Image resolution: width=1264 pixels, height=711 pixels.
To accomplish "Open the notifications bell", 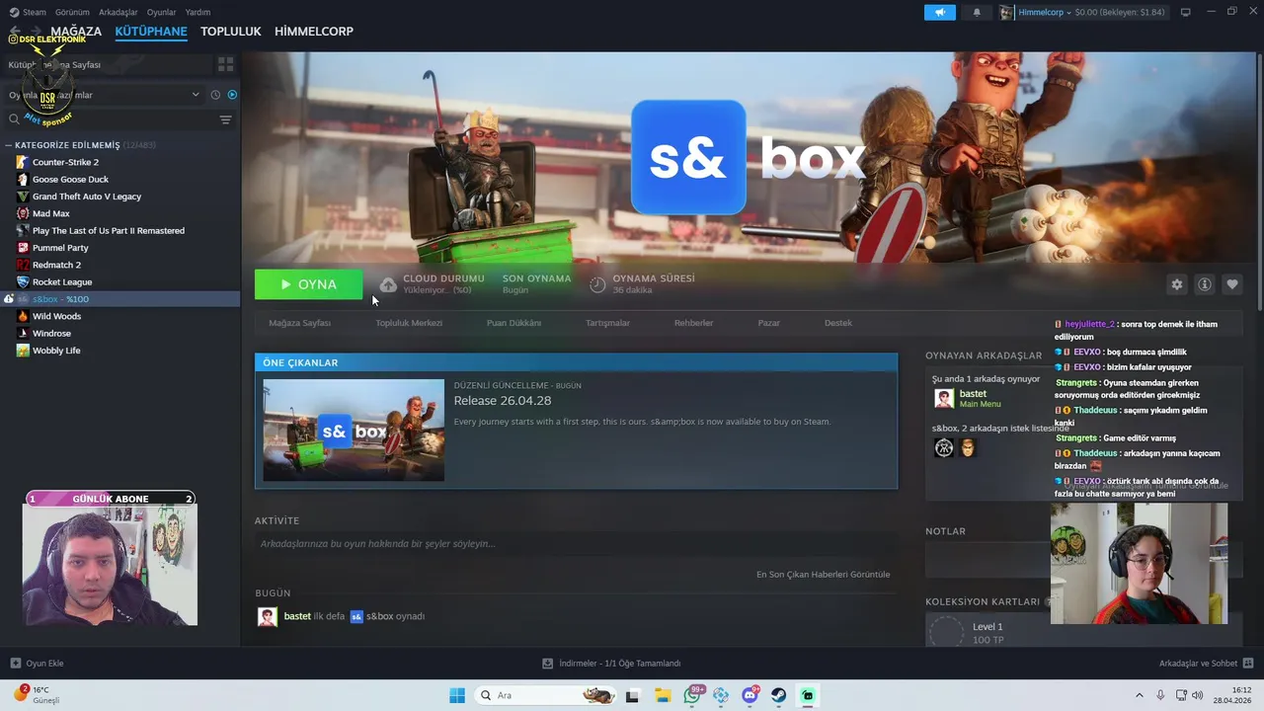I will 977,12.
